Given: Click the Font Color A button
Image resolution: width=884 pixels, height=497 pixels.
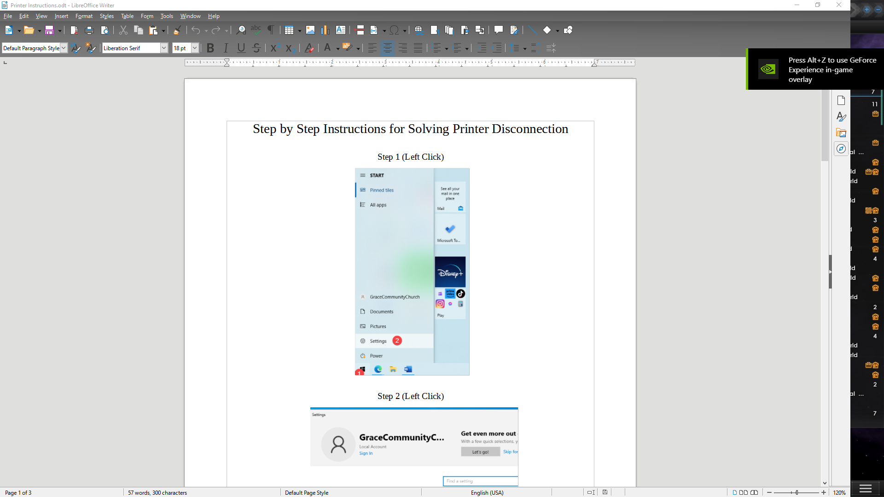Looking at the screenshot, I should (x=327, y=48).
